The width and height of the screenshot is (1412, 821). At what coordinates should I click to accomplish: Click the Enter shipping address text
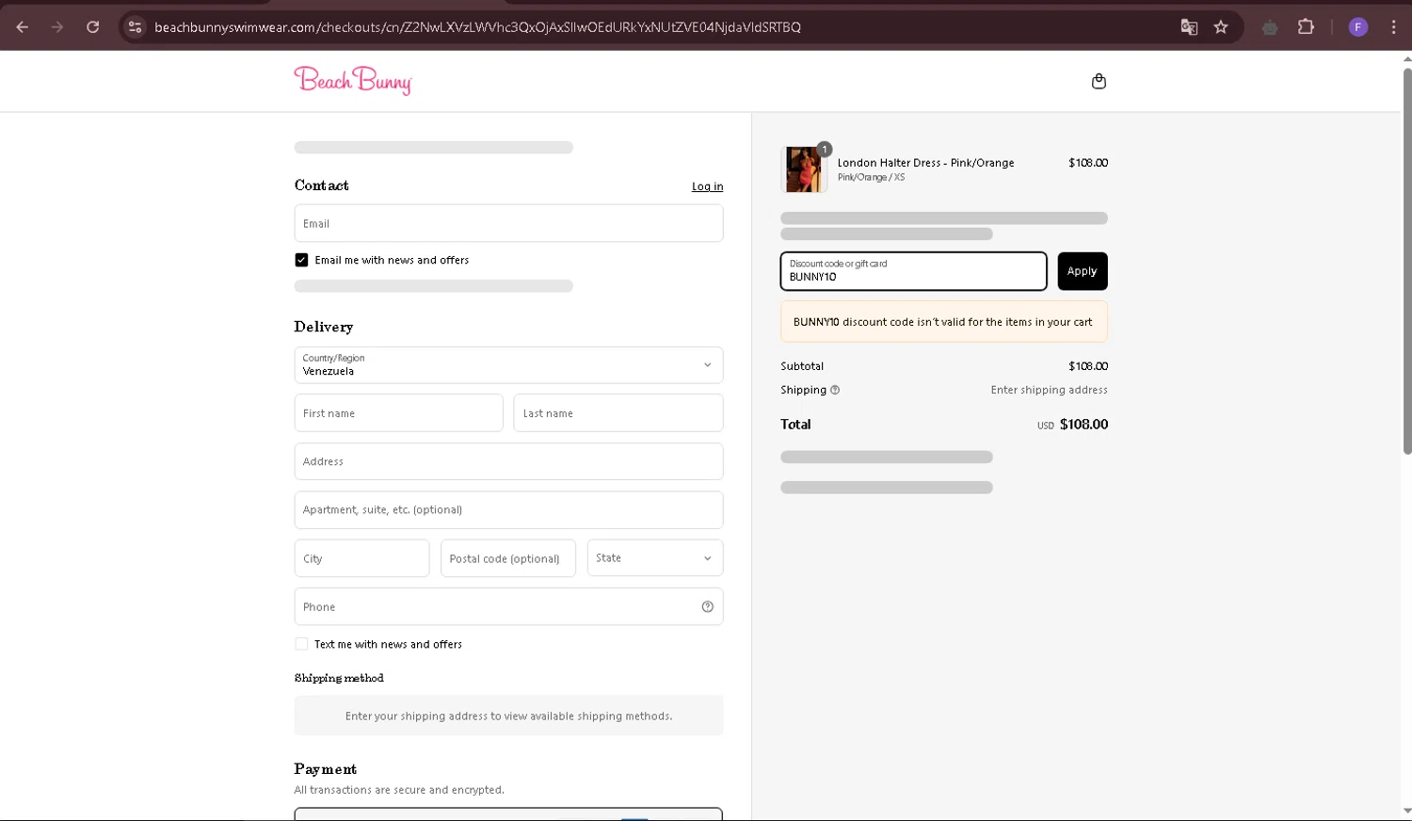coord(1049,390)
